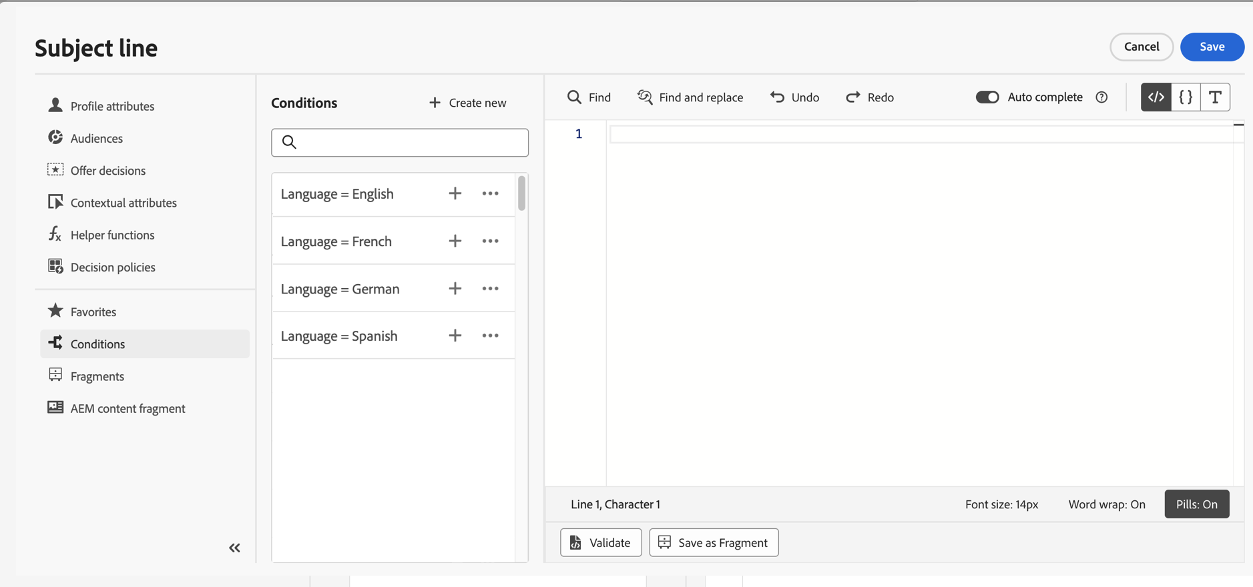Viewport: 1253px width, 587px height.
Task: Select Fragments in the left menu
Action: tap(97, 376)
